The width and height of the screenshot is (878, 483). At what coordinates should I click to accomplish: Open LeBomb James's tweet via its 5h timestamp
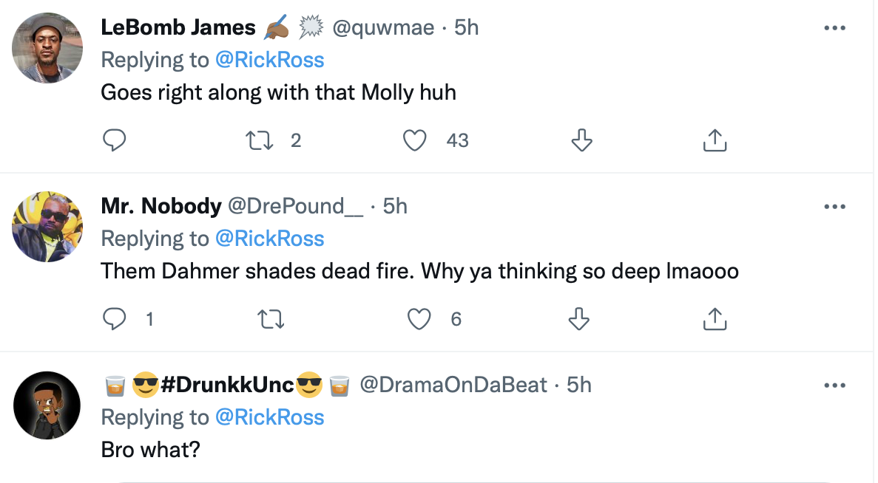click(x=465, y=27)
